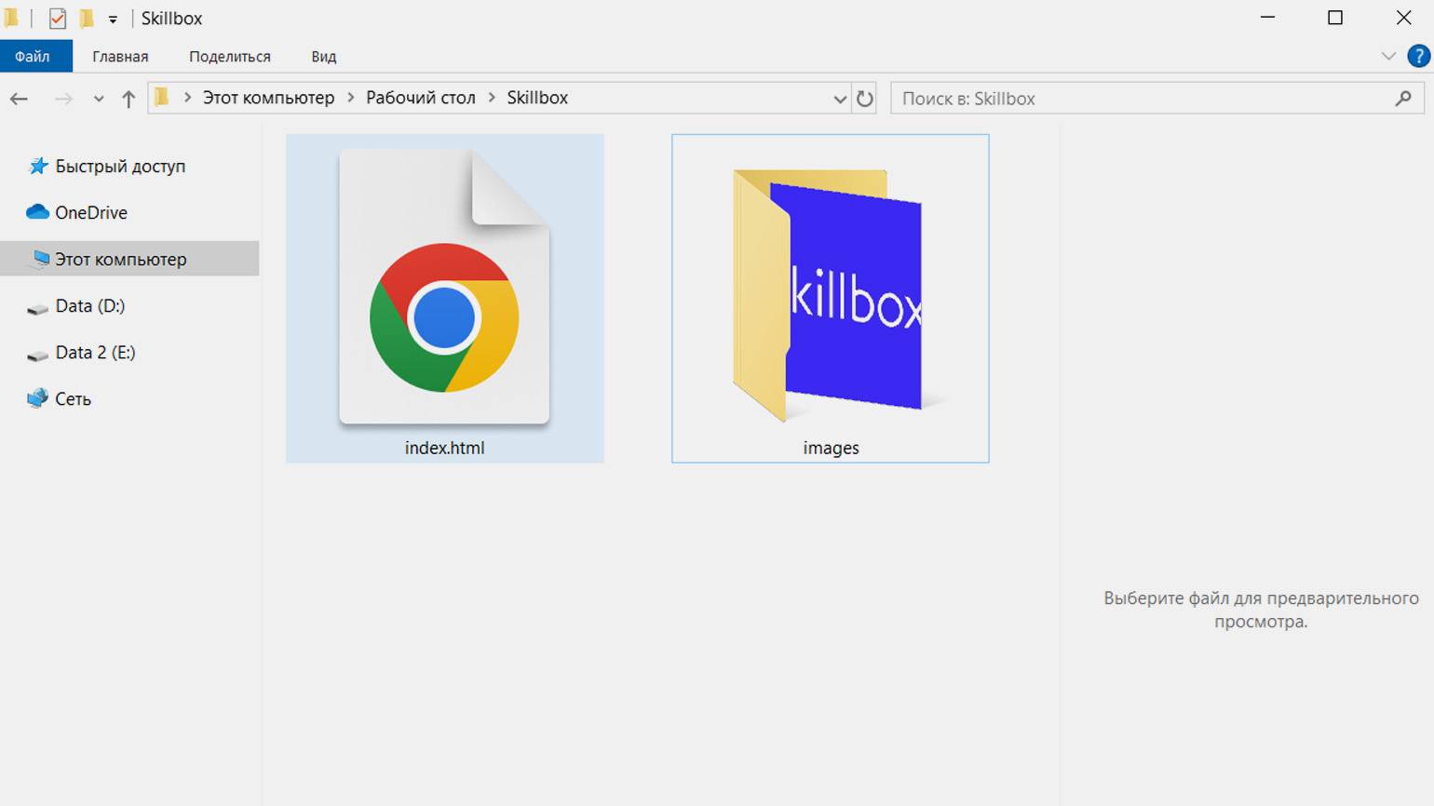Click New folder quick access icon

point(86,18)
